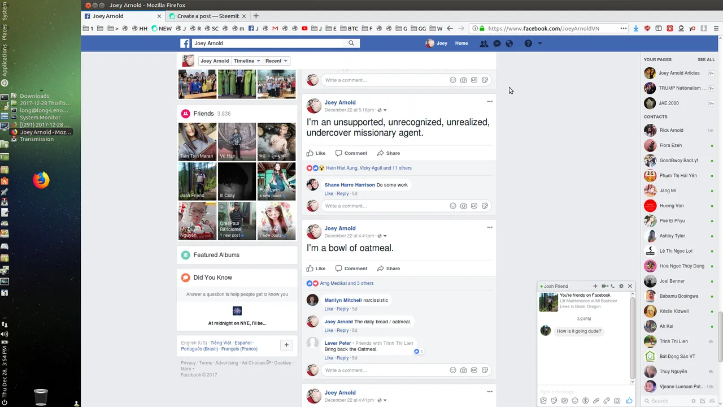723x407 pixels.
Task: Open TRUMP Nationalism page in sidebar
Action: (x=679, y=88)
